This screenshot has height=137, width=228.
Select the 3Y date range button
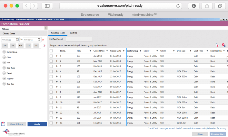pos(36,46)
